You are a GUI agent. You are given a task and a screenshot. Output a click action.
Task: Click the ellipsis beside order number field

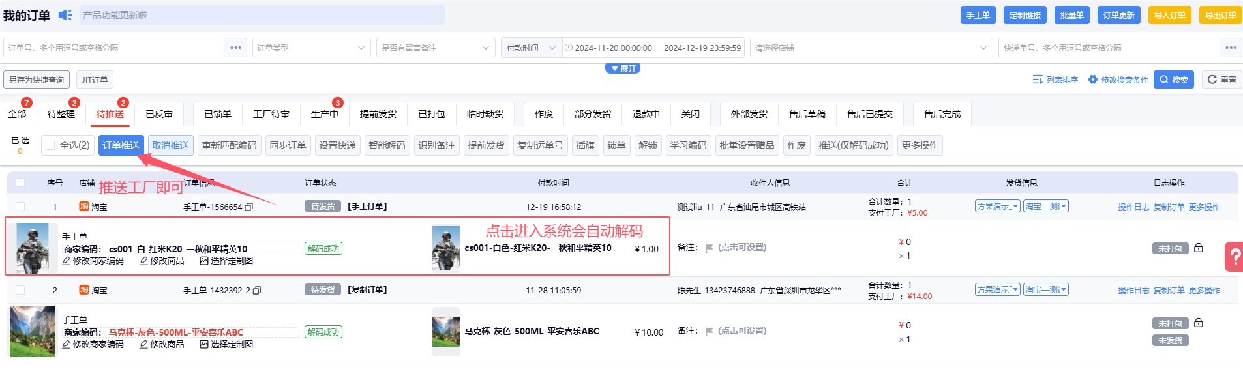(236, 48)
